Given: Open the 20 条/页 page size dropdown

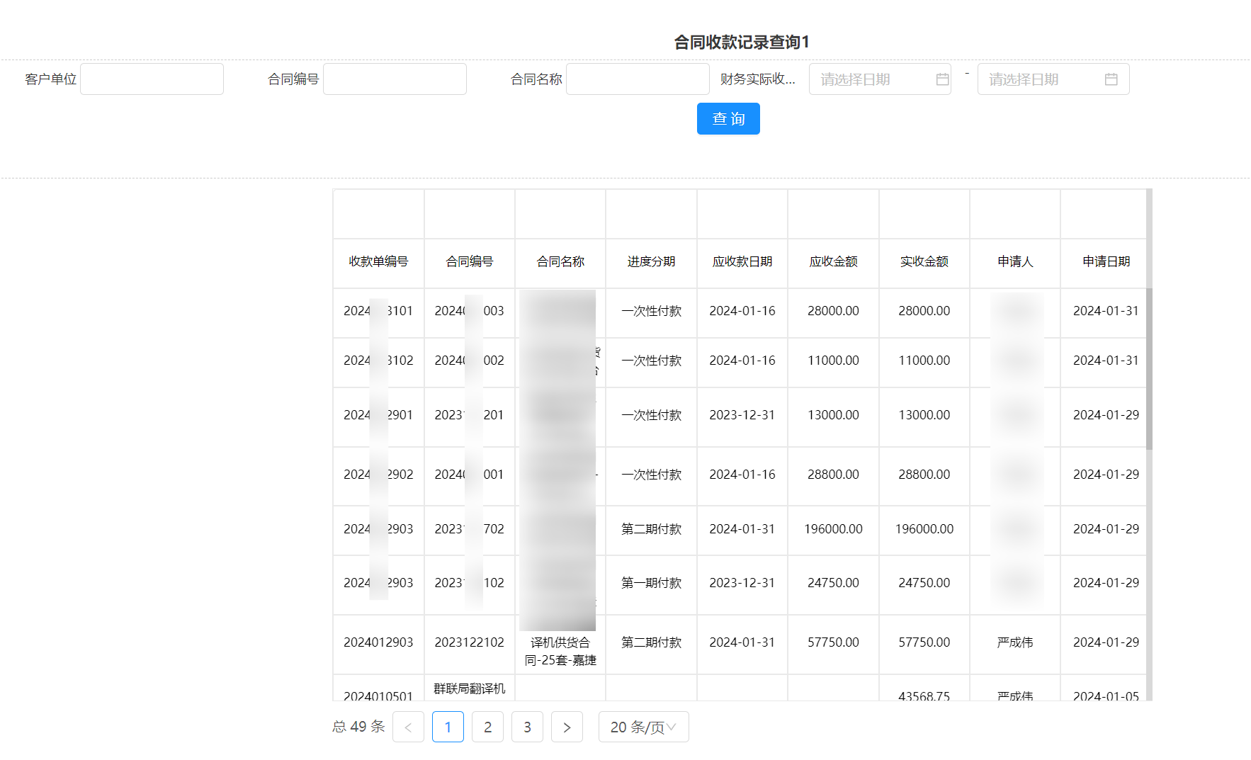Looking at the screenshot, I should [643, 727].
